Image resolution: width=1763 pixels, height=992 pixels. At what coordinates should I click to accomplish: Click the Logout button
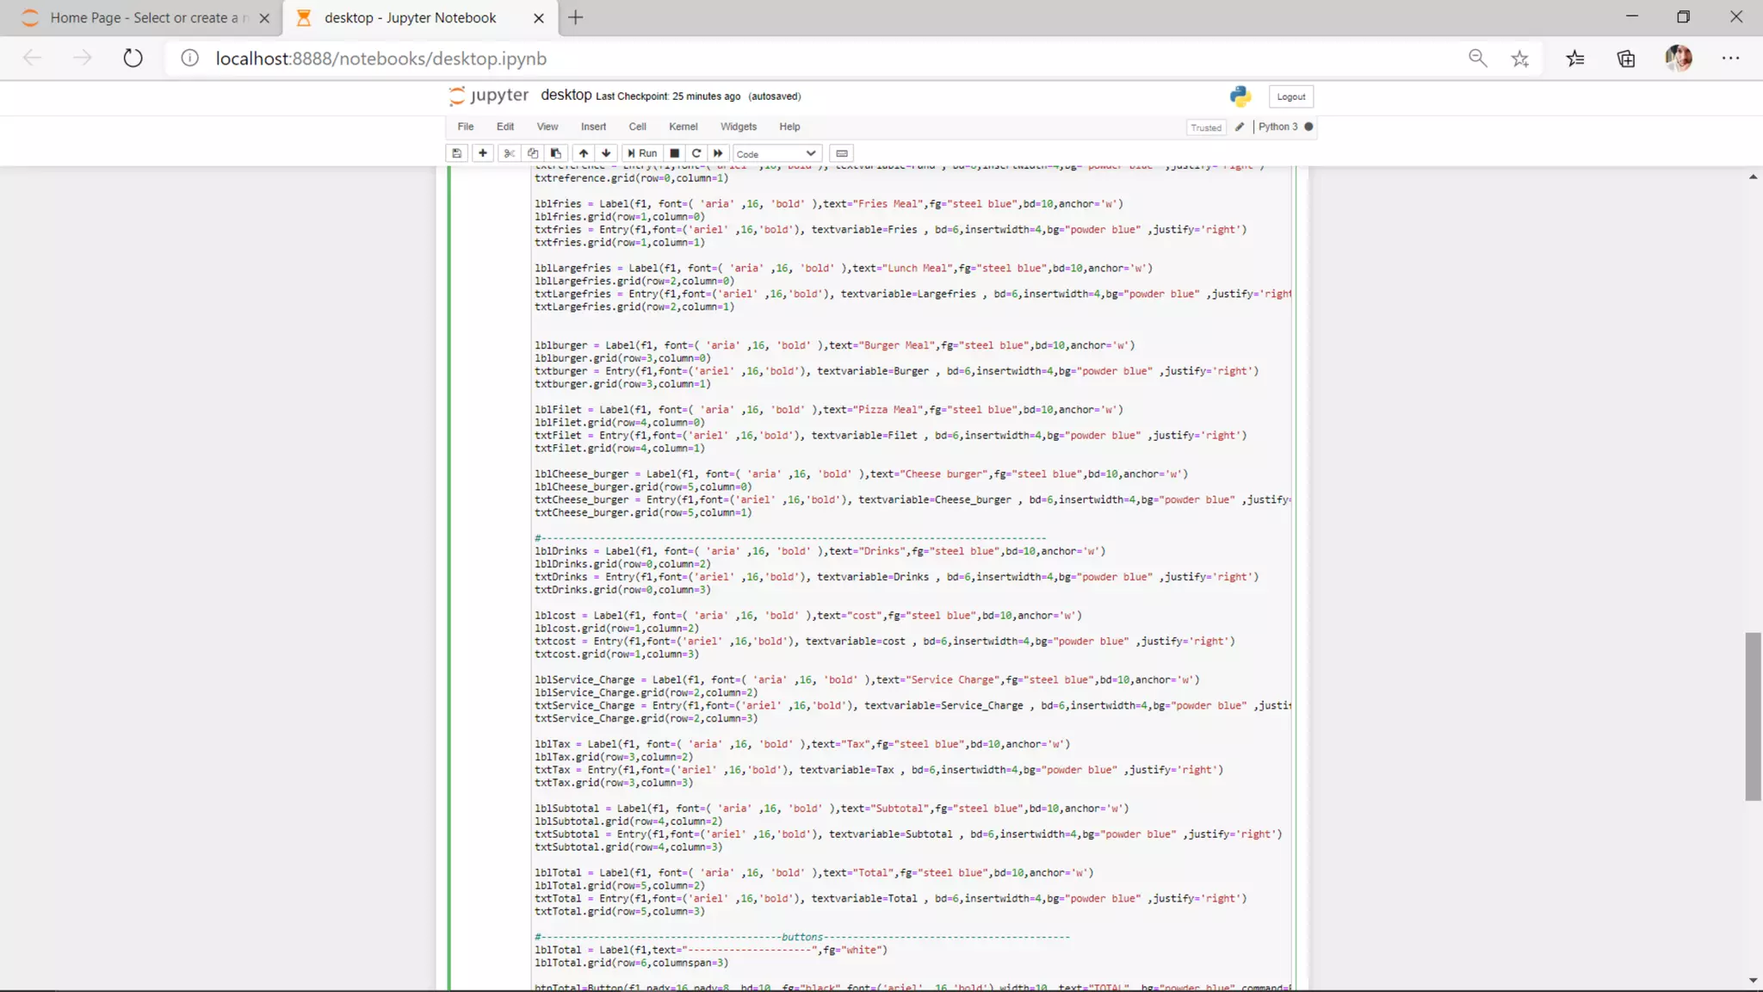click(1290, 96)
